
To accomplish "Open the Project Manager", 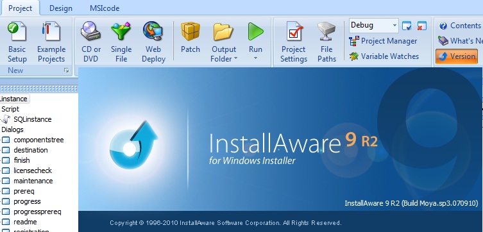I will (x=383, y=41).
